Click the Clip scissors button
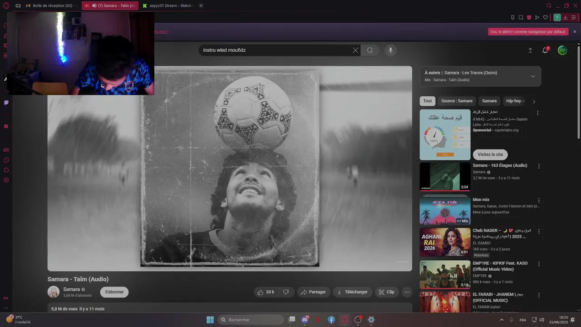The width and height of the screenshot is (581, 327). pyautogui.click(x=387, y=292)
